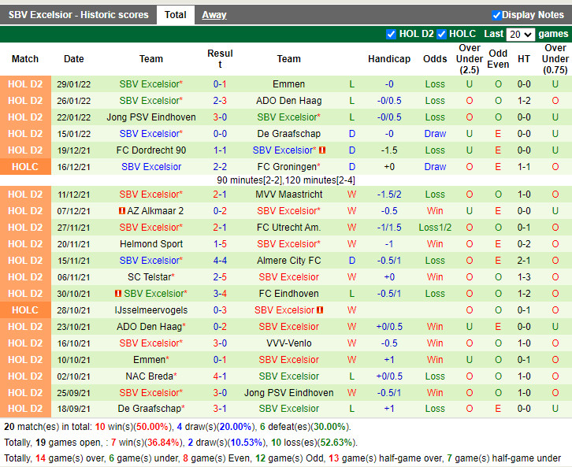Click the SBV Excelsior - Historic scores title
The height and width of the screenshot is (467, 572).
pyautogui.click(x=79, y=15)
